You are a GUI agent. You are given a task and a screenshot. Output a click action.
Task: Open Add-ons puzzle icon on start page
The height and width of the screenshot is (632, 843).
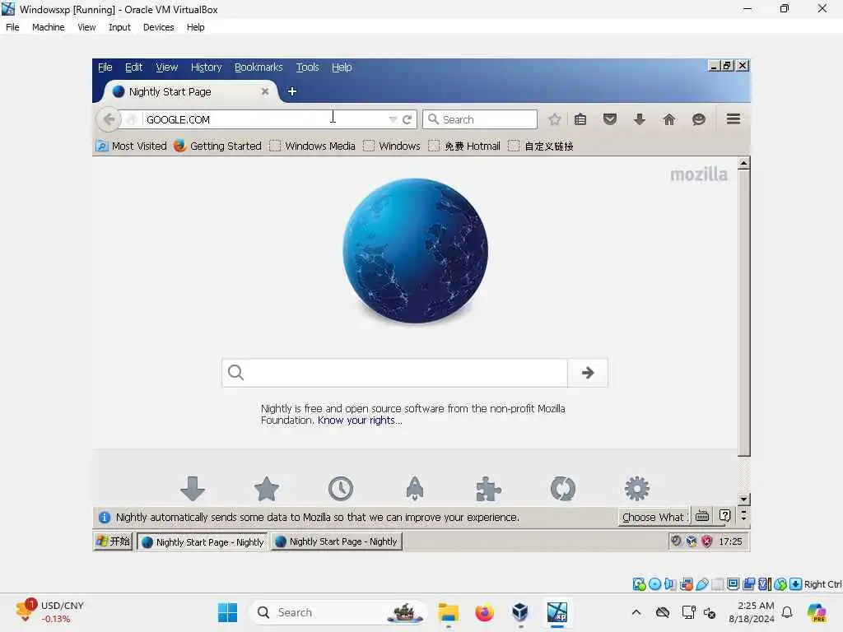pos(488,489)
